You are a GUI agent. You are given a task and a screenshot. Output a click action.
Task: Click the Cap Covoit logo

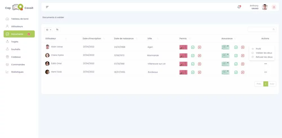(x=19, y=8)
